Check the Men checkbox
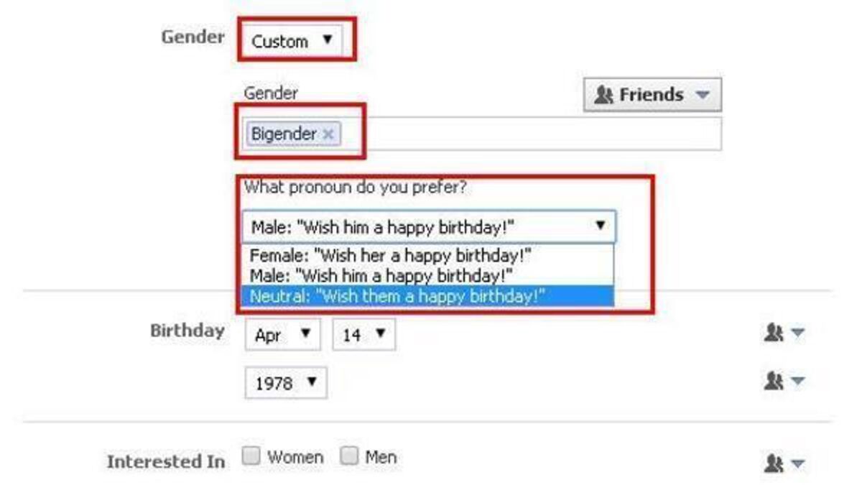This screenshot has width=862, height=485. tap(350, 457)
